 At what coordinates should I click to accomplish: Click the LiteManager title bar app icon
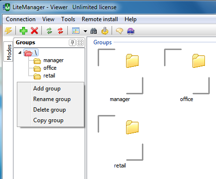click(6, 7)
